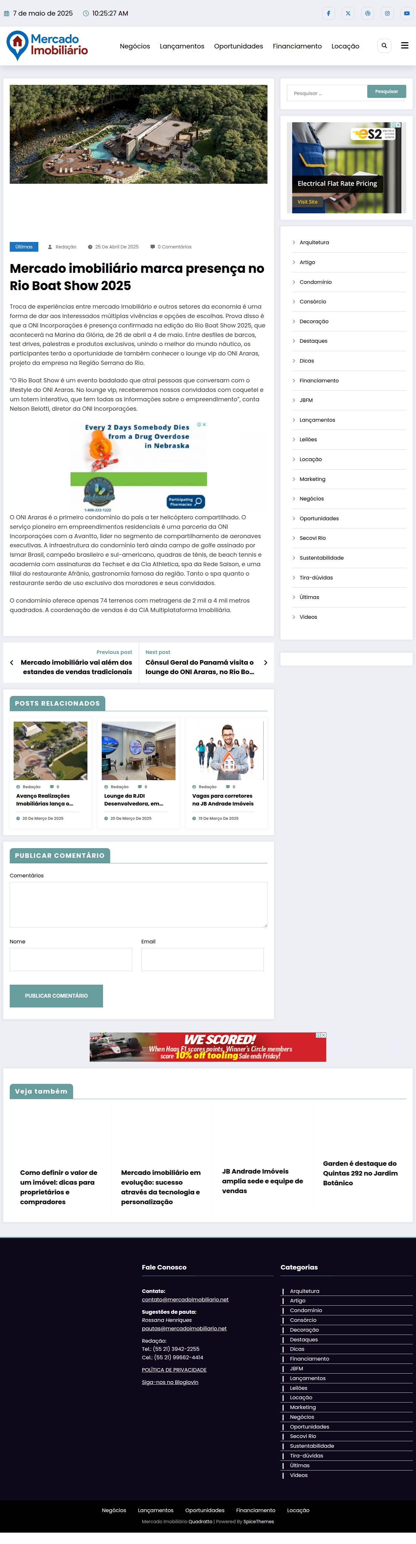Open the Negócios menu item
The height and width of the screenshot is (1544, 416).
pos(135,46)
